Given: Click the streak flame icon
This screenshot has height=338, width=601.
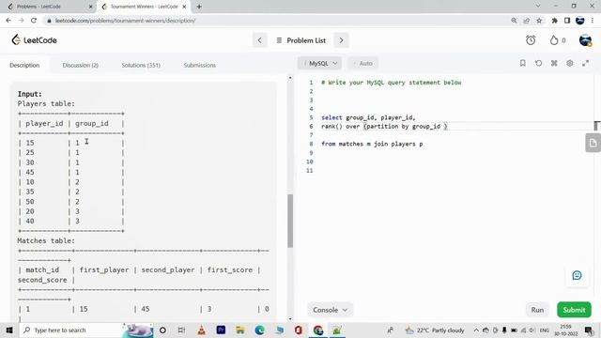Looking at the screenshot, I should click(554, 40).
